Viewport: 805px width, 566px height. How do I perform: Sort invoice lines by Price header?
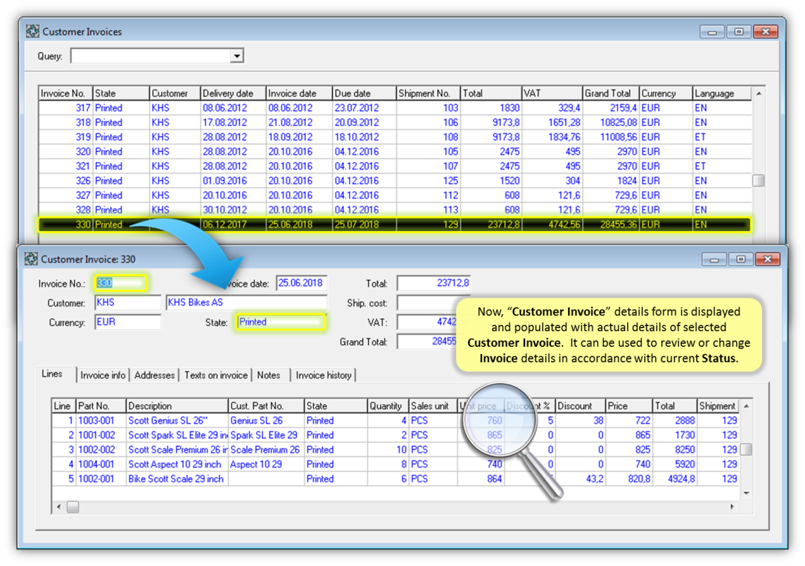tap(629, 406)
